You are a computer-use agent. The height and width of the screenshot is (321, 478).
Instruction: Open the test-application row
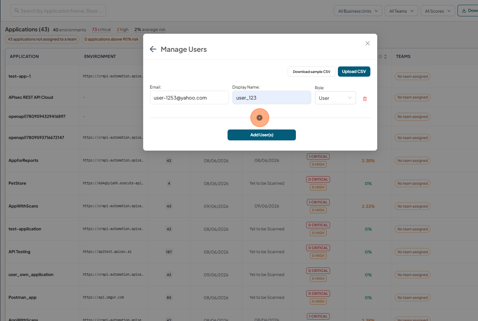coord(25,229)
